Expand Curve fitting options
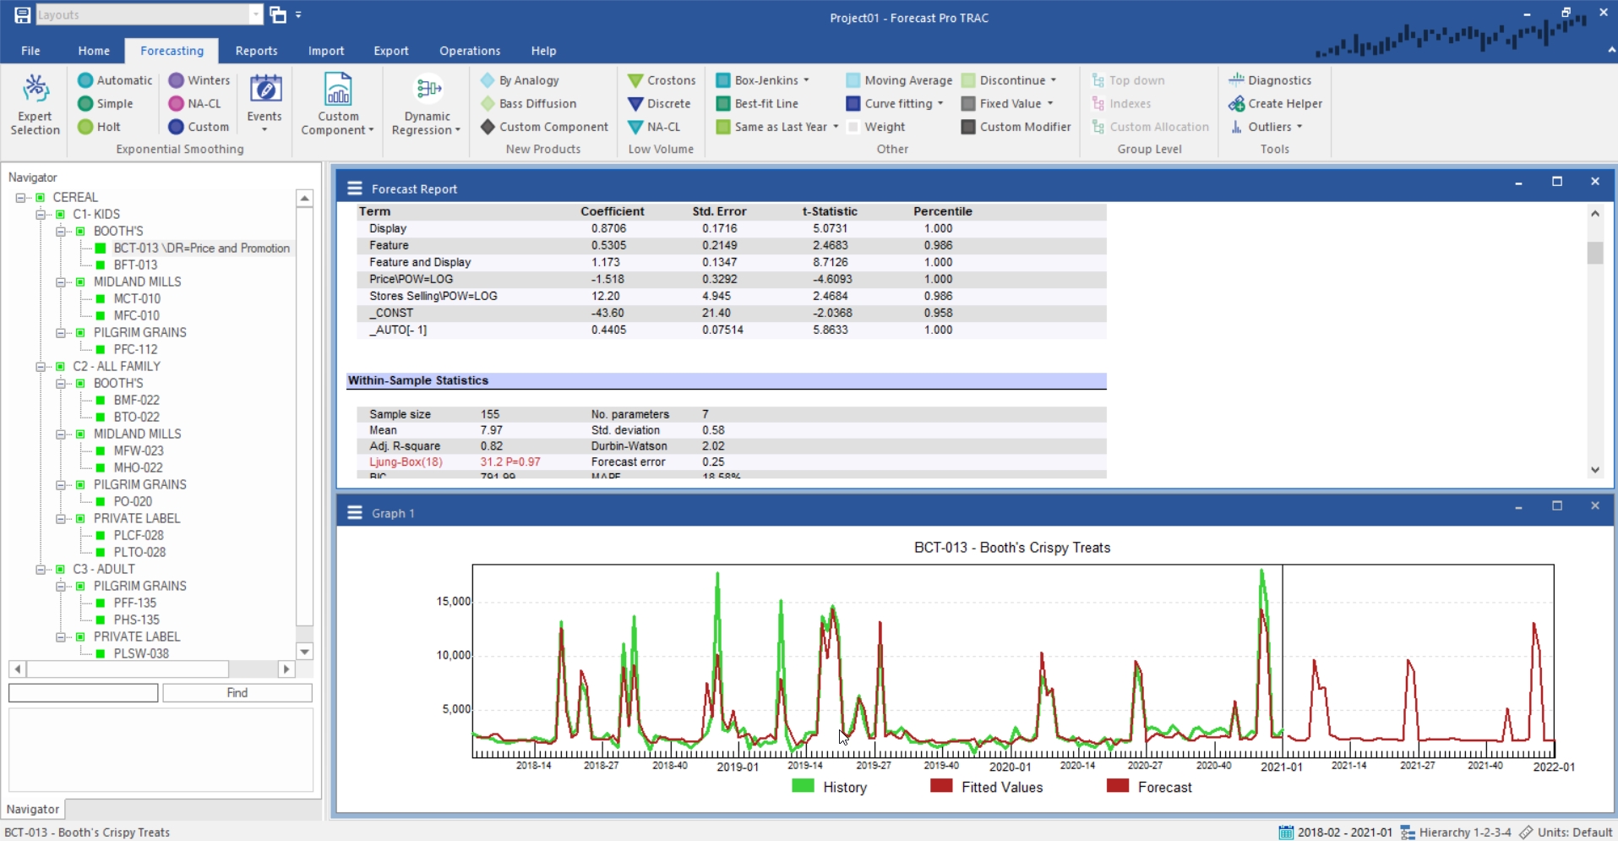This screenshot has height=841, width=1618. coord(940,103)
